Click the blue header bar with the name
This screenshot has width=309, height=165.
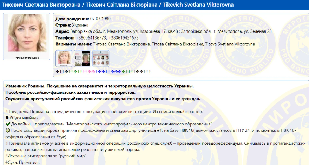[x=154, y=5]
